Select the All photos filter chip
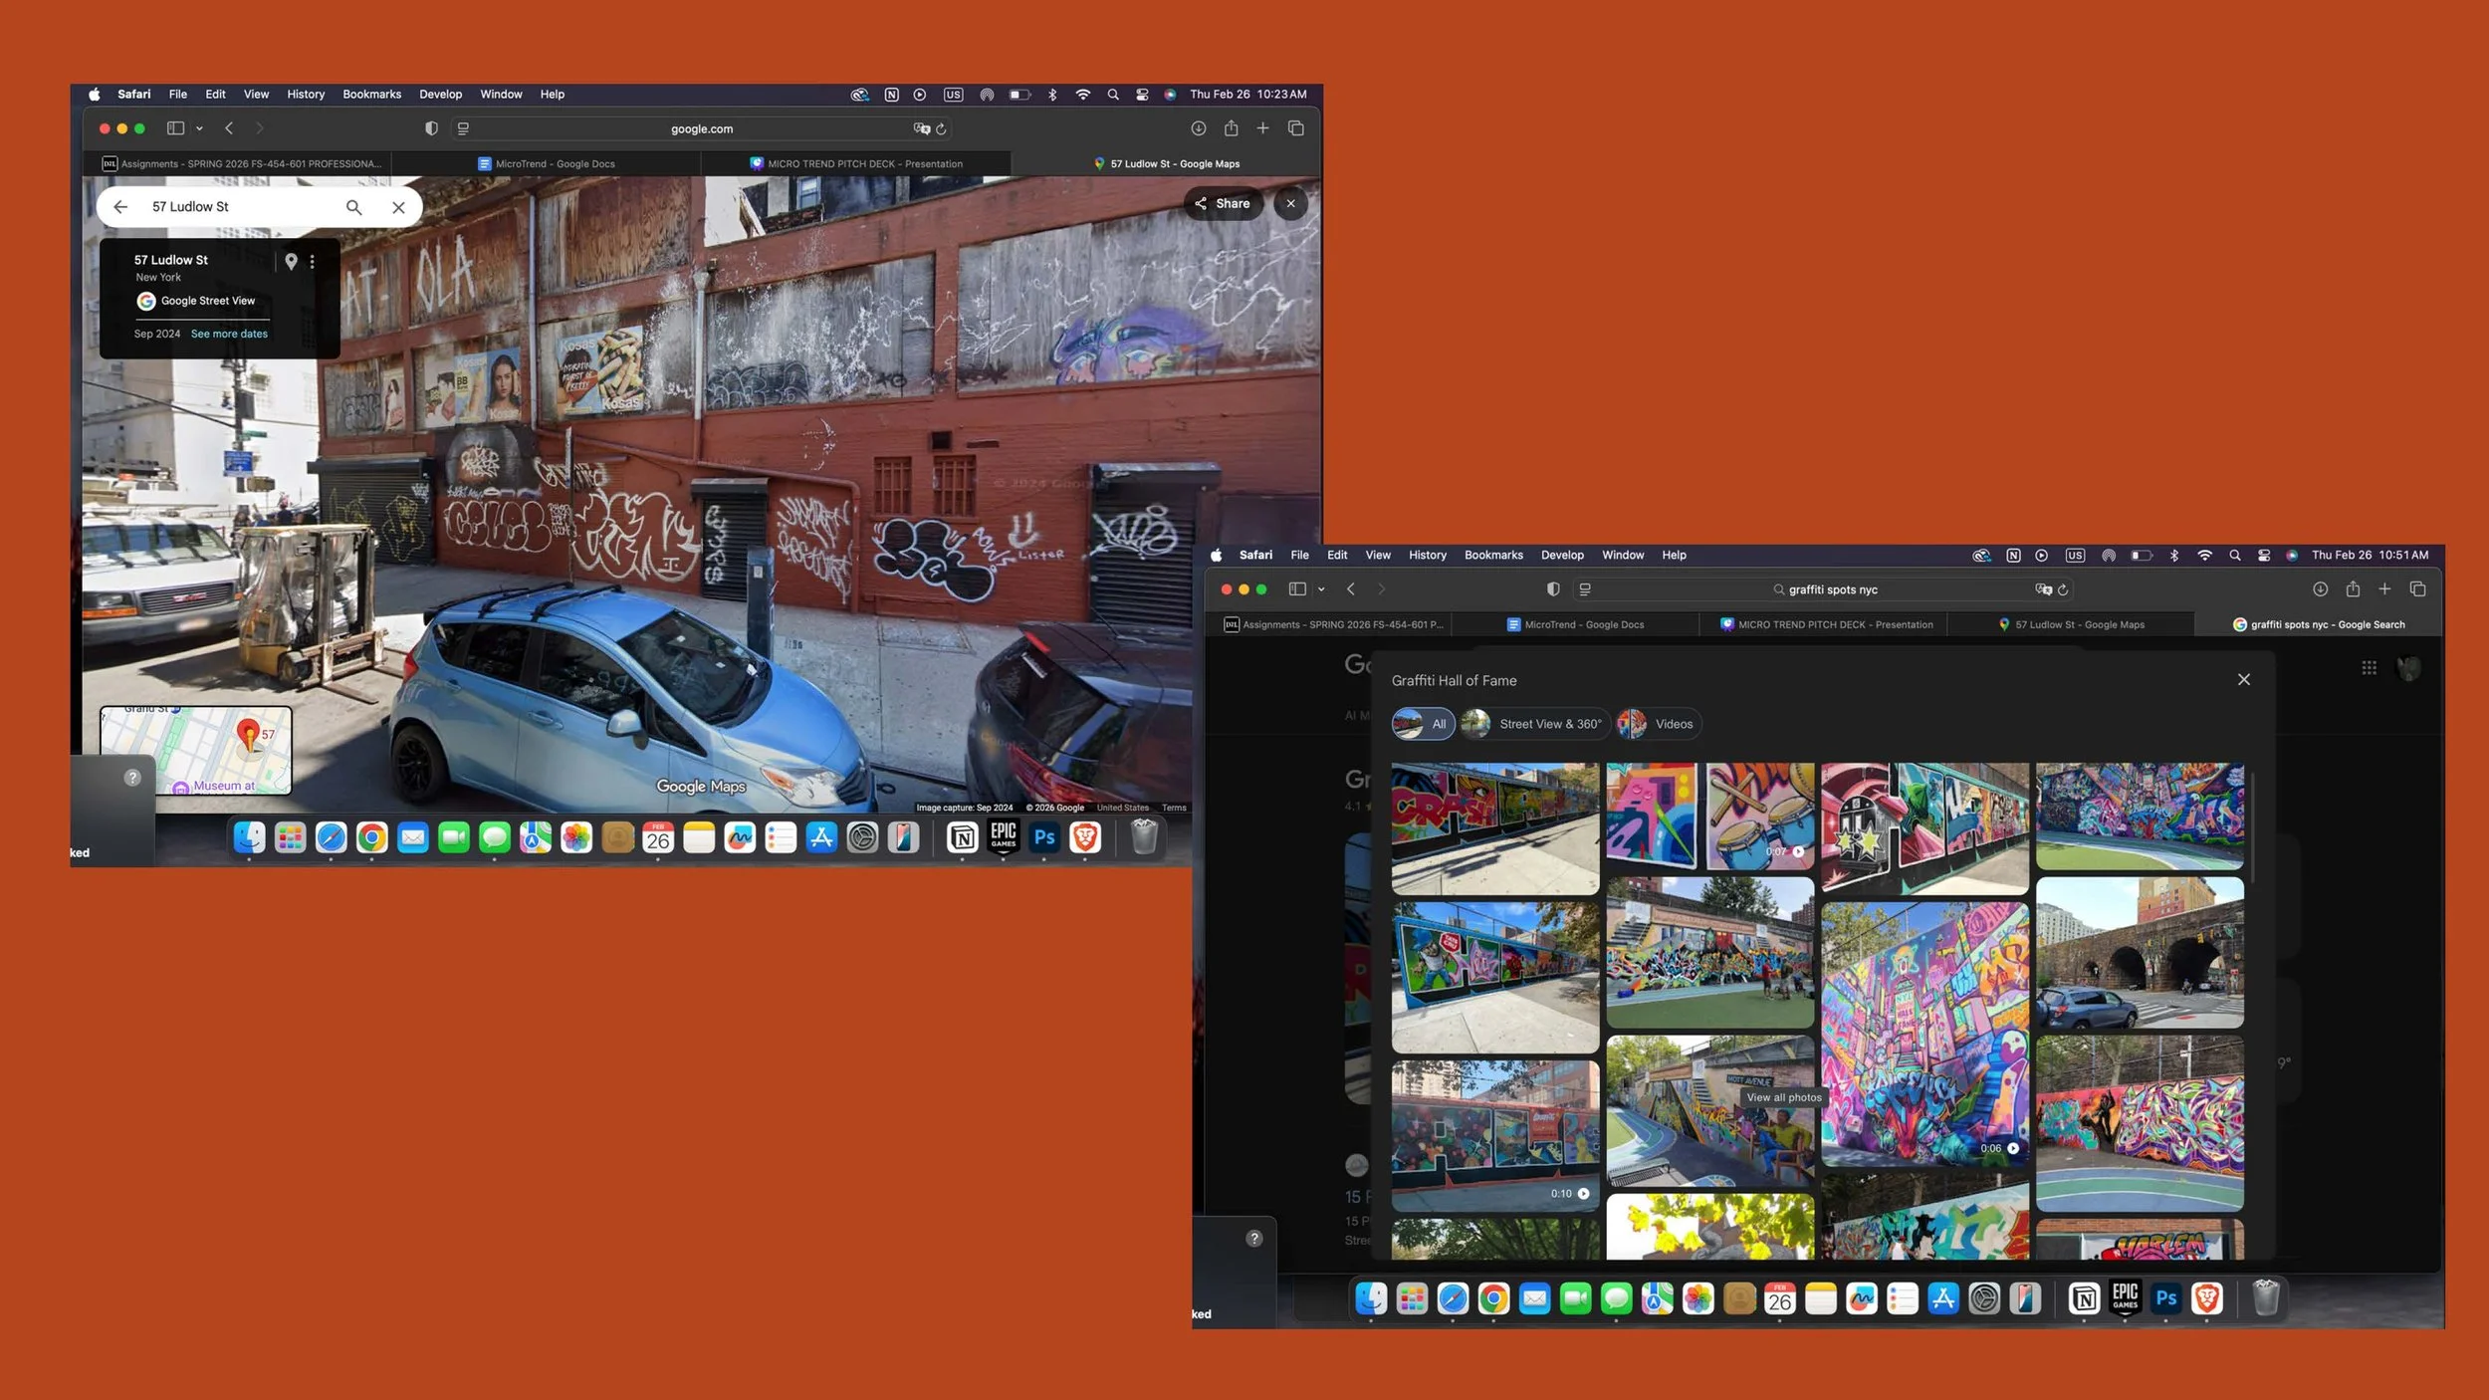 (x=1423, y=724)
